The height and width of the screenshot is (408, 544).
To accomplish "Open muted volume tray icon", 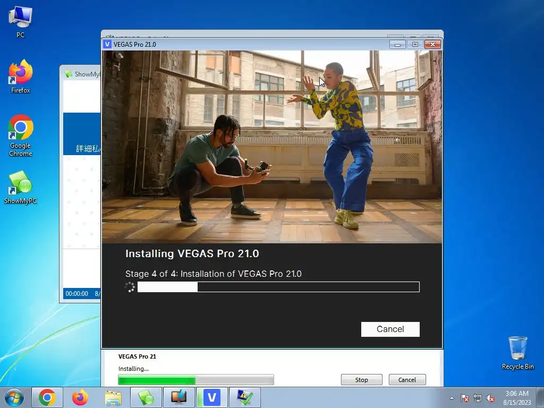I will tap(490, 398).
